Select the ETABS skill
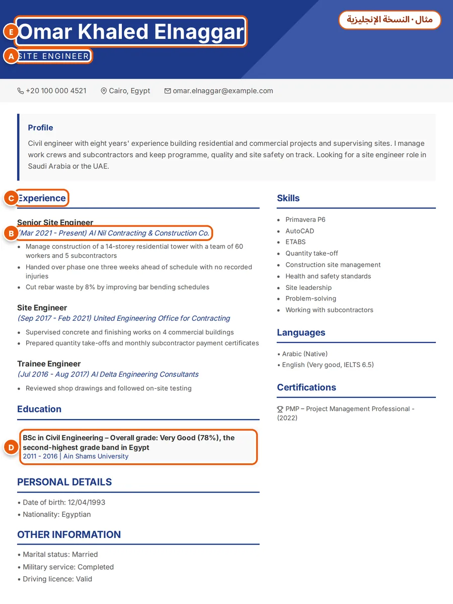The width and height of the screenshot is (453, 604). pyautogui.click(x=295, y=242)
